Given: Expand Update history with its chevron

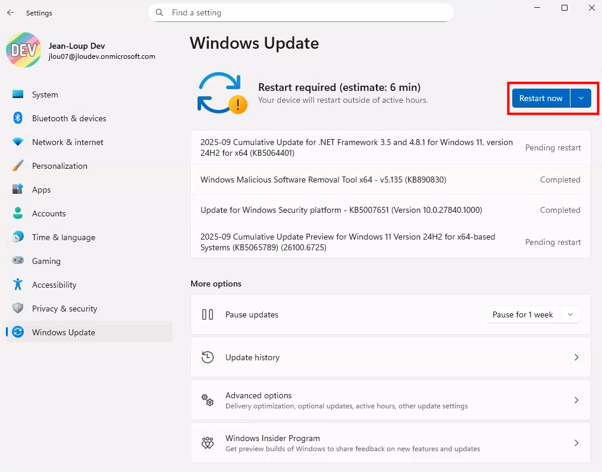Looking at the screenshot, I should click(576, 357).
